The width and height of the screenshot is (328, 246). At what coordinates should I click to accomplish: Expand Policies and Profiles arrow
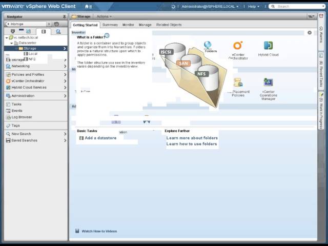pyautogui.click(x=65, y=75)
